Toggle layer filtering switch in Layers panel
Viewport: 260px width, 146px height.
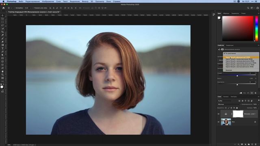pyautogui.click(x=259, y=100)
